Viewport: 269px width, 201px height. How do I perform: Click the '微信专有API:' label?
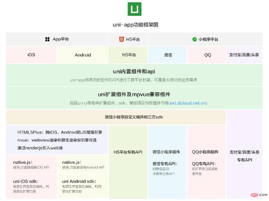tap(165, 164)
